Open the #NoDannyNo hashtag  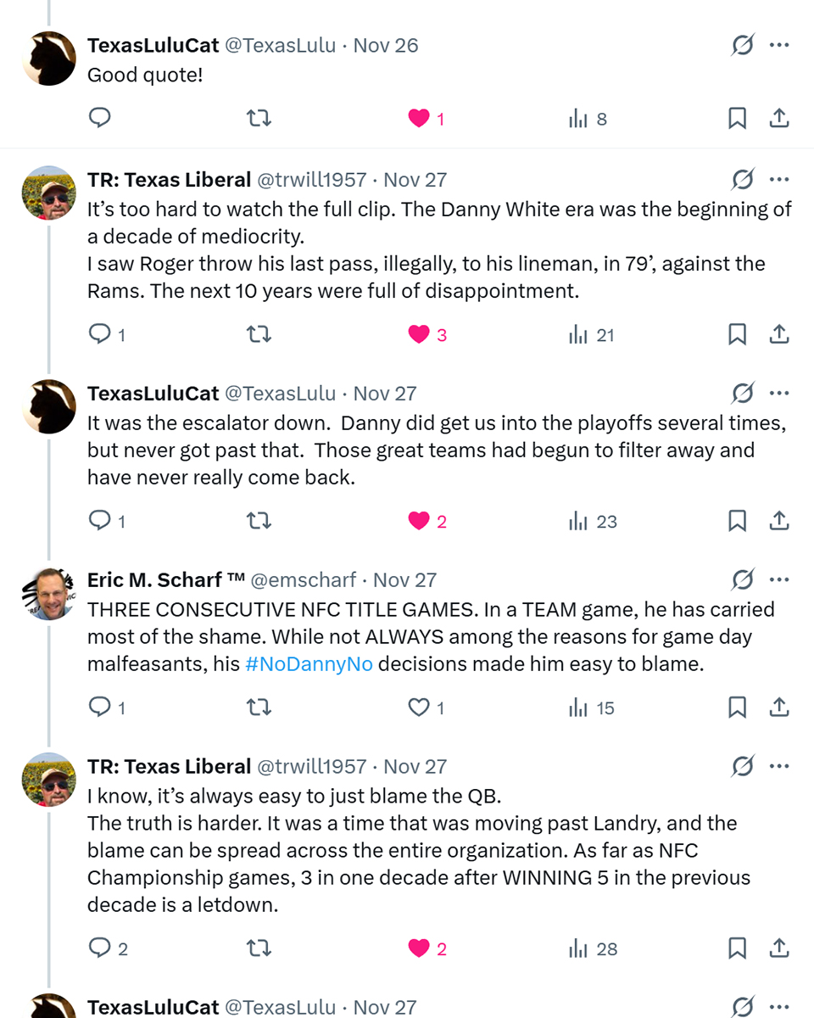click(x=309, y=664)
